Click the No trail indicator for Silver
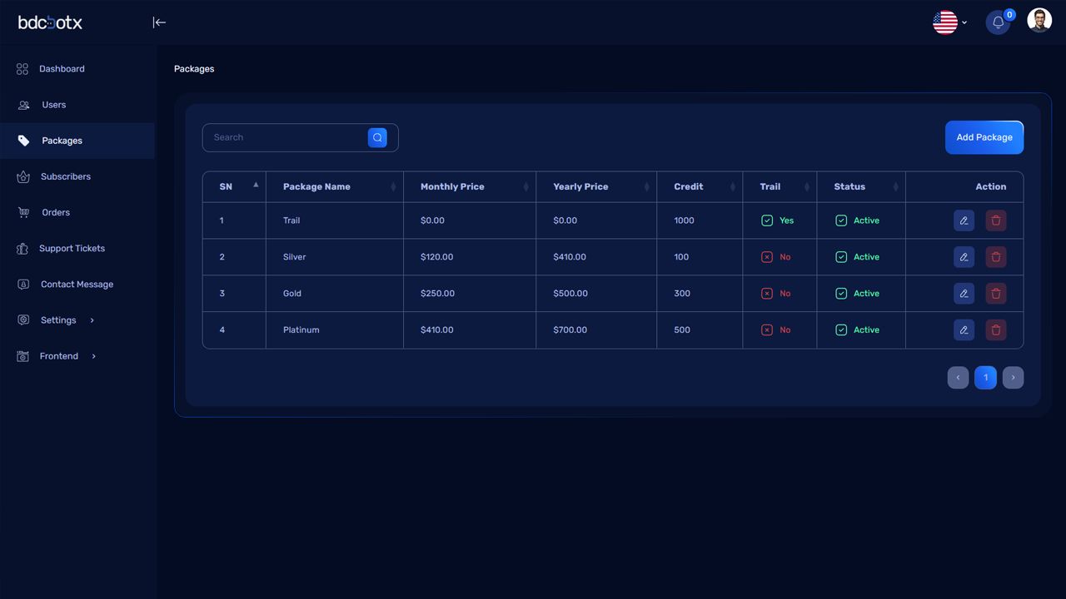This screenshot has width=1066, height=599. point(776,257)
